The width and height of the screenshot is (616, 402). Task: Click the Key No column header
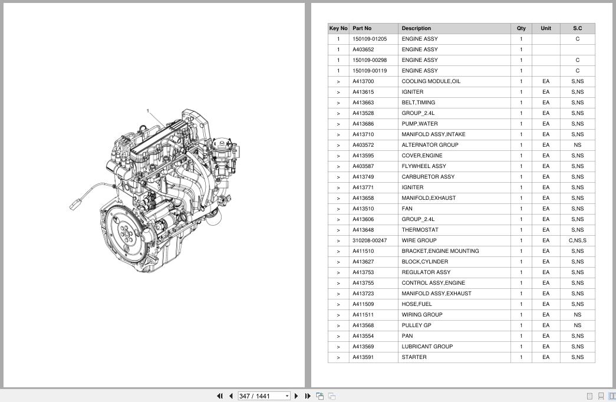338,28
